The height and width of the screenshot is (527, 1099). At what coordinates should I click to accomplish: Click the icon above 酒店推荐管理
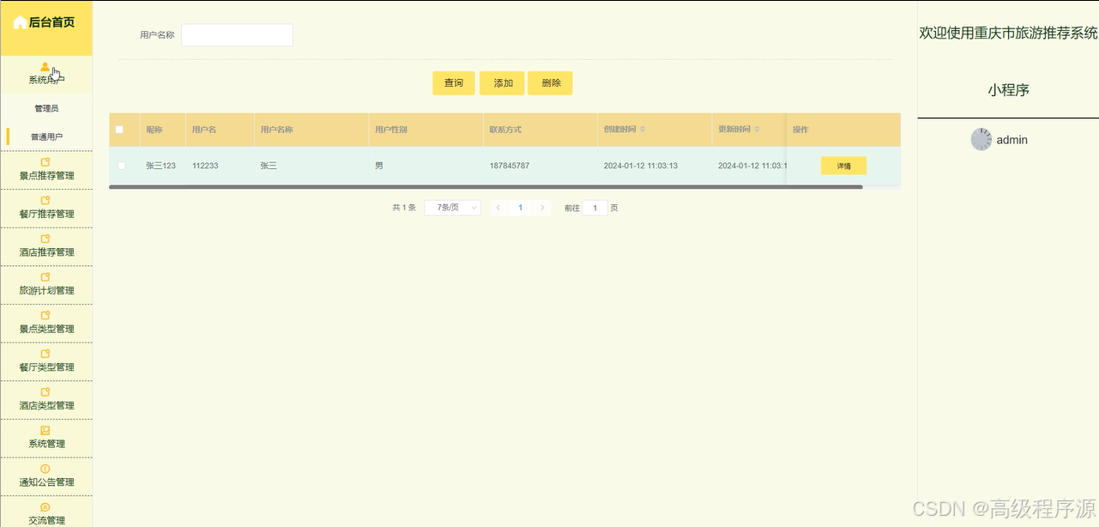tap(45, 239)
